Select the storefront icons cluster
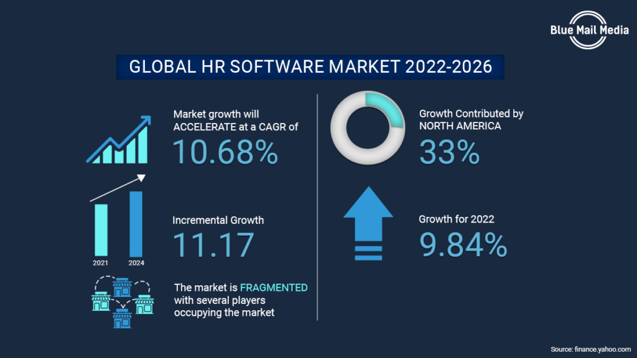637x358 pixels. click(122, 303)
